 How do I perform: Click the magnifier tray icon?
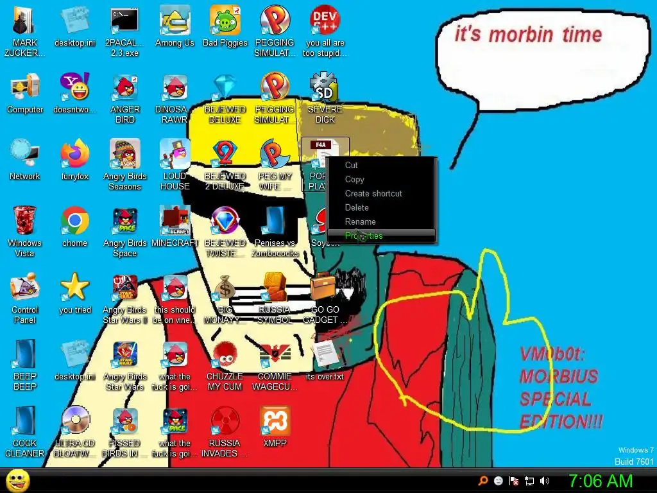[483, 481]
